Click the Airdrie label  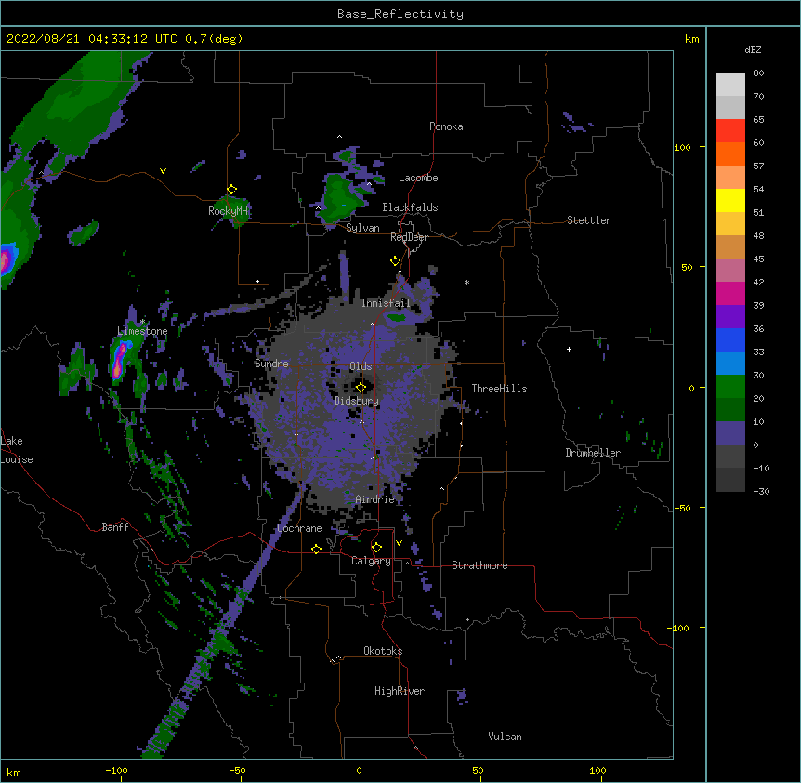point(375,499)
